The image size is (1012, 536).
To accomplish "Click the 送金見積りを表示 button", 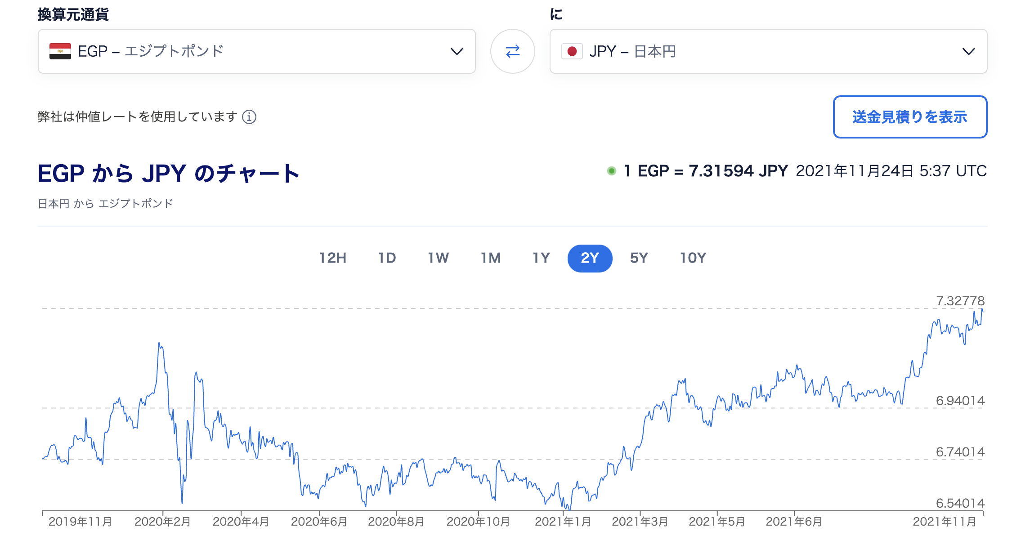I will pyautogui.click(x=910, y=117).
